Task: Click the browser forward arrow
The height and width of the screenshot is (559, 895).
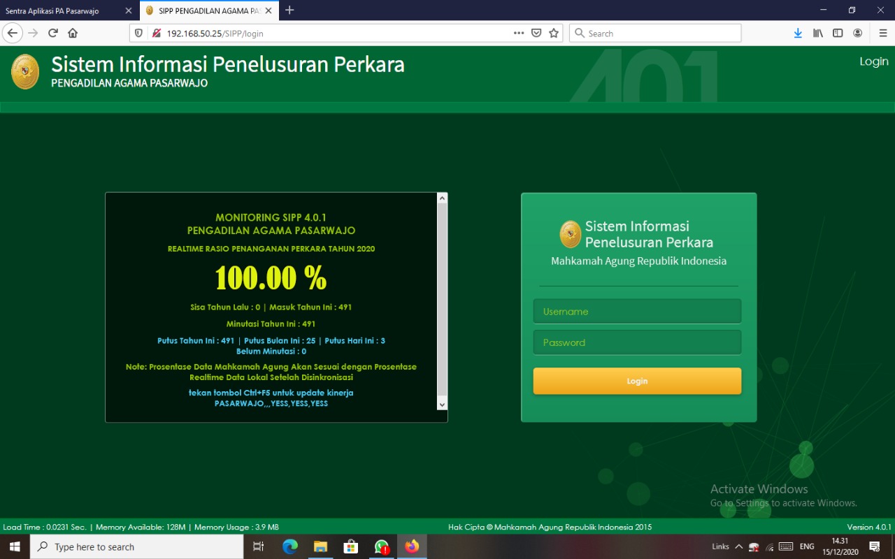Action: (33, 33)
